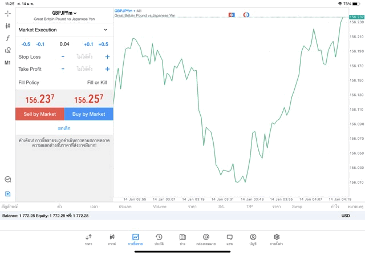Click the S/L column header
Image resolution: width=365 pixels, height=255 pixels.
pos(222,207)
